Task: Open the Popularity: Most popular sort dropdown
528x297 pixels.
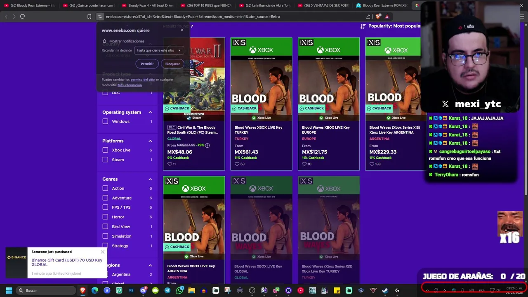Action: click(390, 26)
